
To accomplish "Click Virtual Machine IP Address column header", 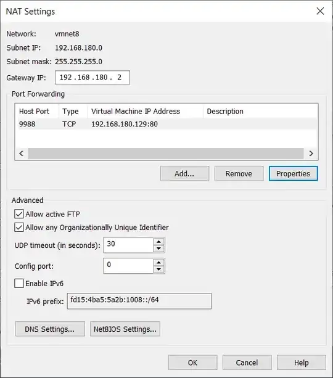I will coord(145,112).
